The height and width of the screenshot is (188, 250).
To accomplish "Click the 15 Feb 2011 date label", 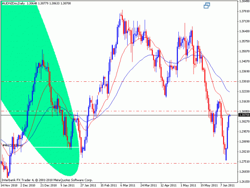I will pyautogui.click(x=108, y=185).
